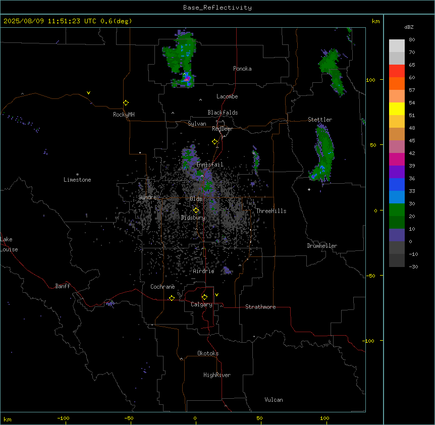Viewport: 435px width, 425px height.
Task: Click the Blackfalds city label
Action: point(223,113)
